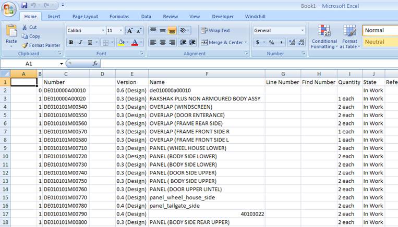Decrease the font size
Image resolution: width=398 pixels, height=227 pixels.
pyautogui.click(x=139, y=31)
